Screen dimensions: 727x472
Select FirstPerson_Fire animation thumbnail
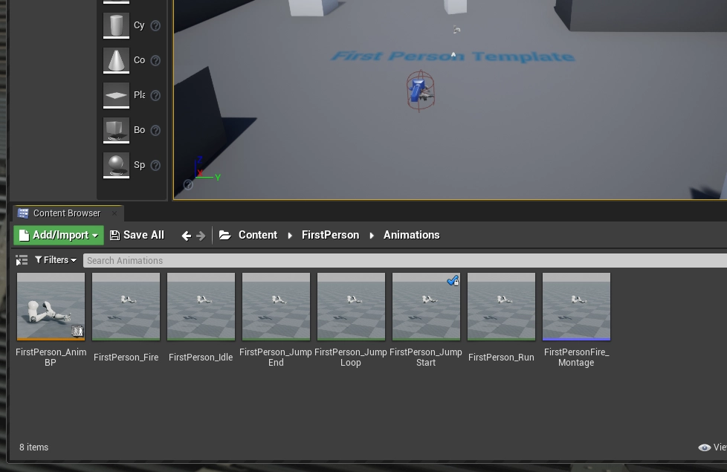126,306
